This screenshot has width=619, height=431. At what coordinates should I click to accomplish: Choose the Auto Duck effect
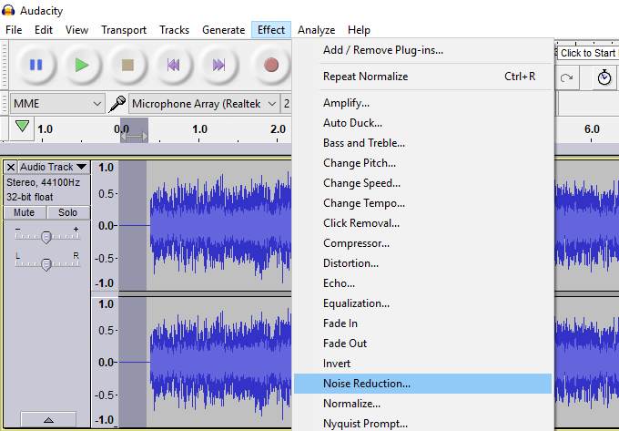[422, 123]
